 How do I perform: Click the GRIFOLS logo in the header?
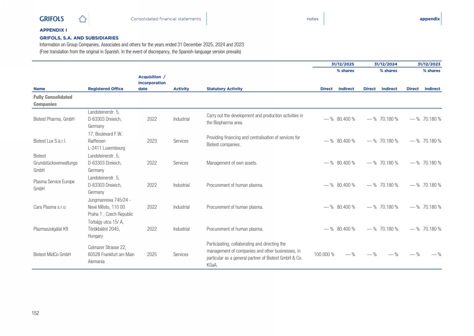[52, 19]
